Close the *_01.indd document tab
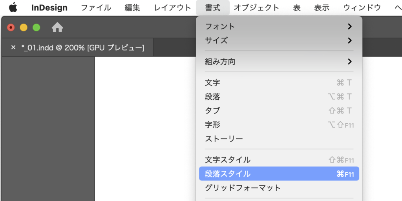 click(13, 48)
